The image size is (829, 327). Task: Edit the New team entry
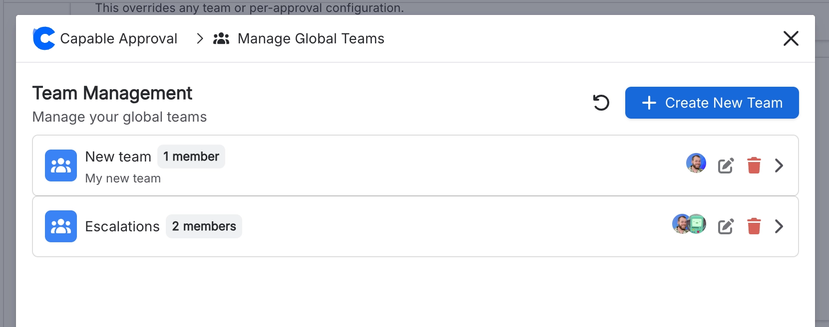point(726,165)
